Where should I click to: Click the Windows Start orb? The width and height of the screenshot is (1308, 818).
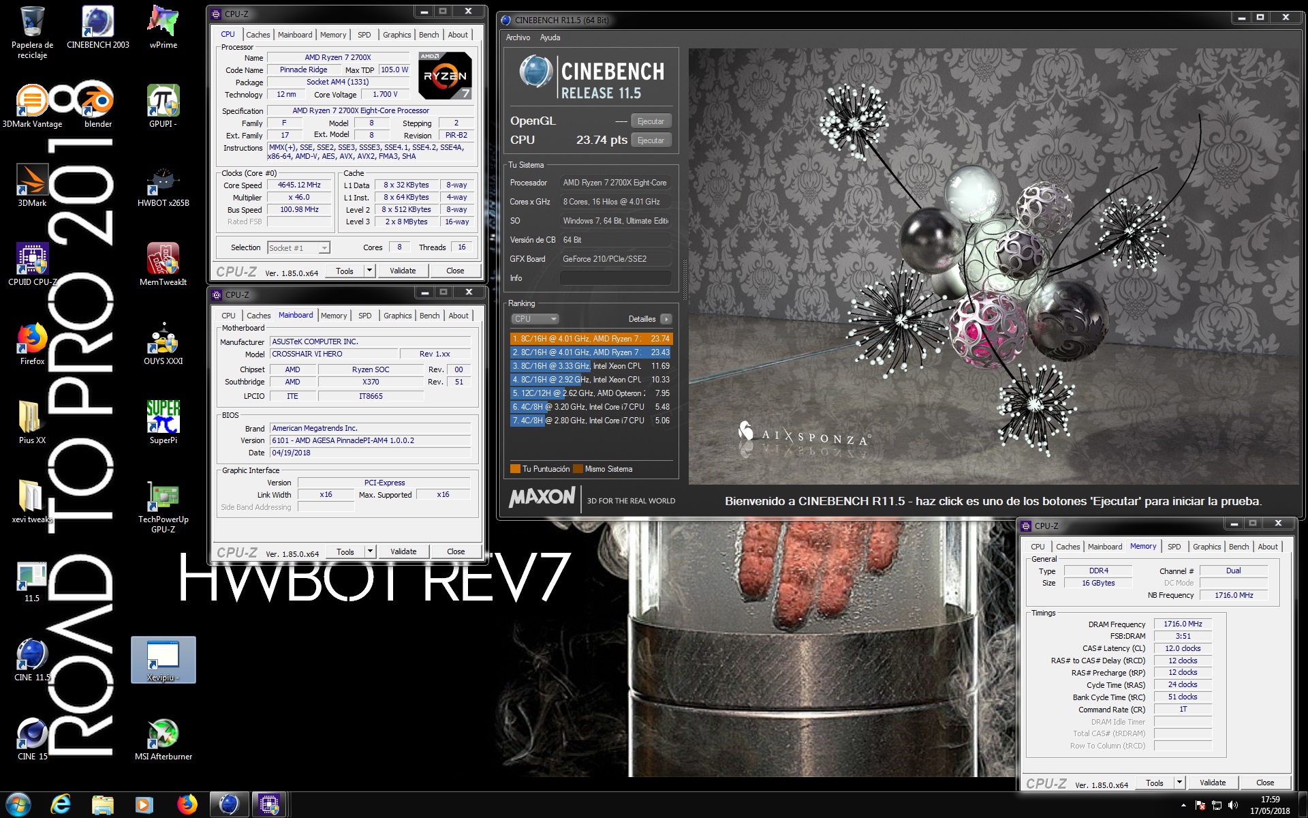coord(18,804)
